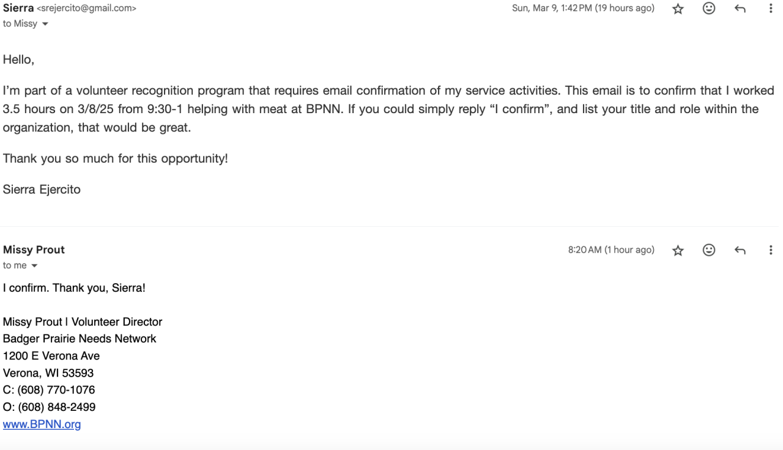This screenshot has width=783, height=450.
Task: Star Sierra's email message
Action: coord(678,9)
